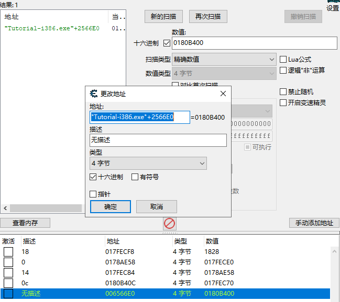Viewport: 340px width, 302px height.
Task: Click the 地址 column header in the address table
Action: [113, 241]
